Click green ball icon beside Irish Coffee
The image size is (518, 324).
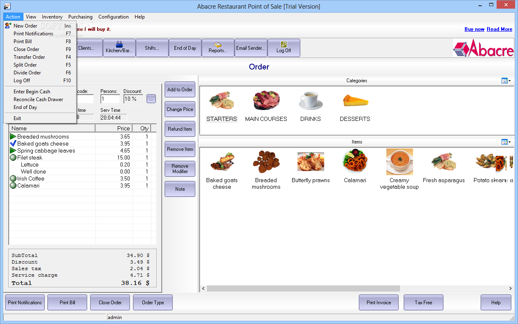13,178
